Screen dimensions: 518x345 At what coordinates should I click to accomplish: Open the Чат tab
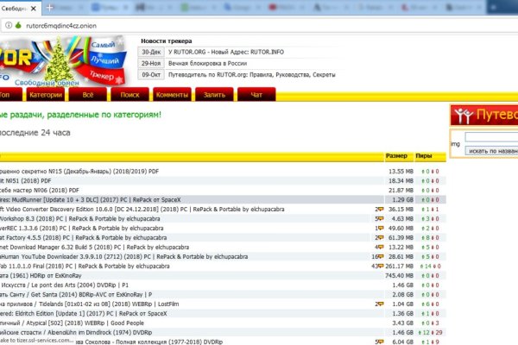point(256,95)
